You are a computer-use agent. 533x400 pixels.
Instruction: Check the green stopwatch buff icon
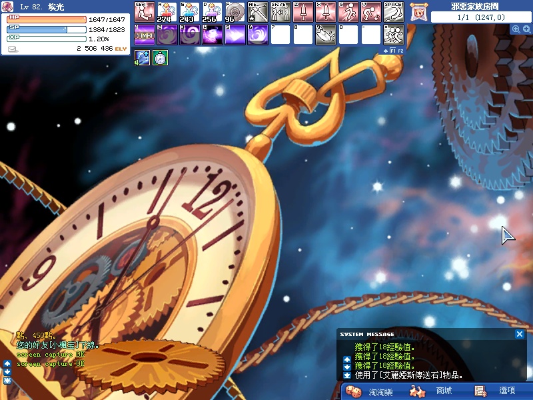[x=160, y=58]
